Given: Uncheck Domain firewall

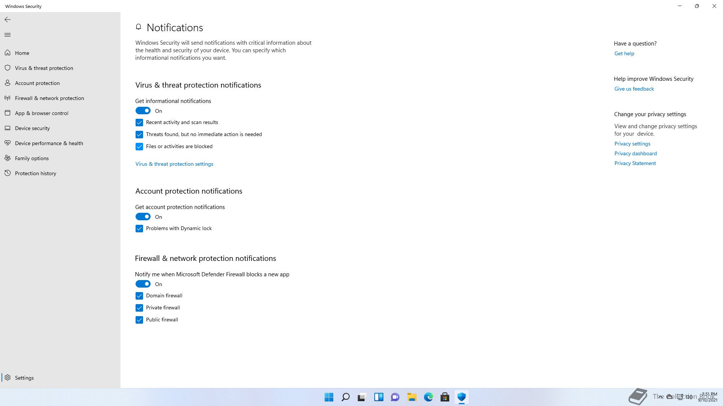Looking at the screenshot, I should coord(139,296).
